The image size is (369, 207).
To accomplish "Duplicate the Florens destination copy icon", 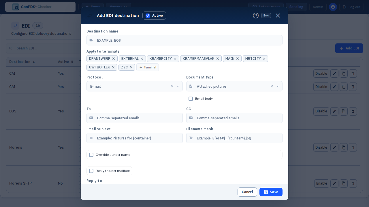I will pos(344,147).
